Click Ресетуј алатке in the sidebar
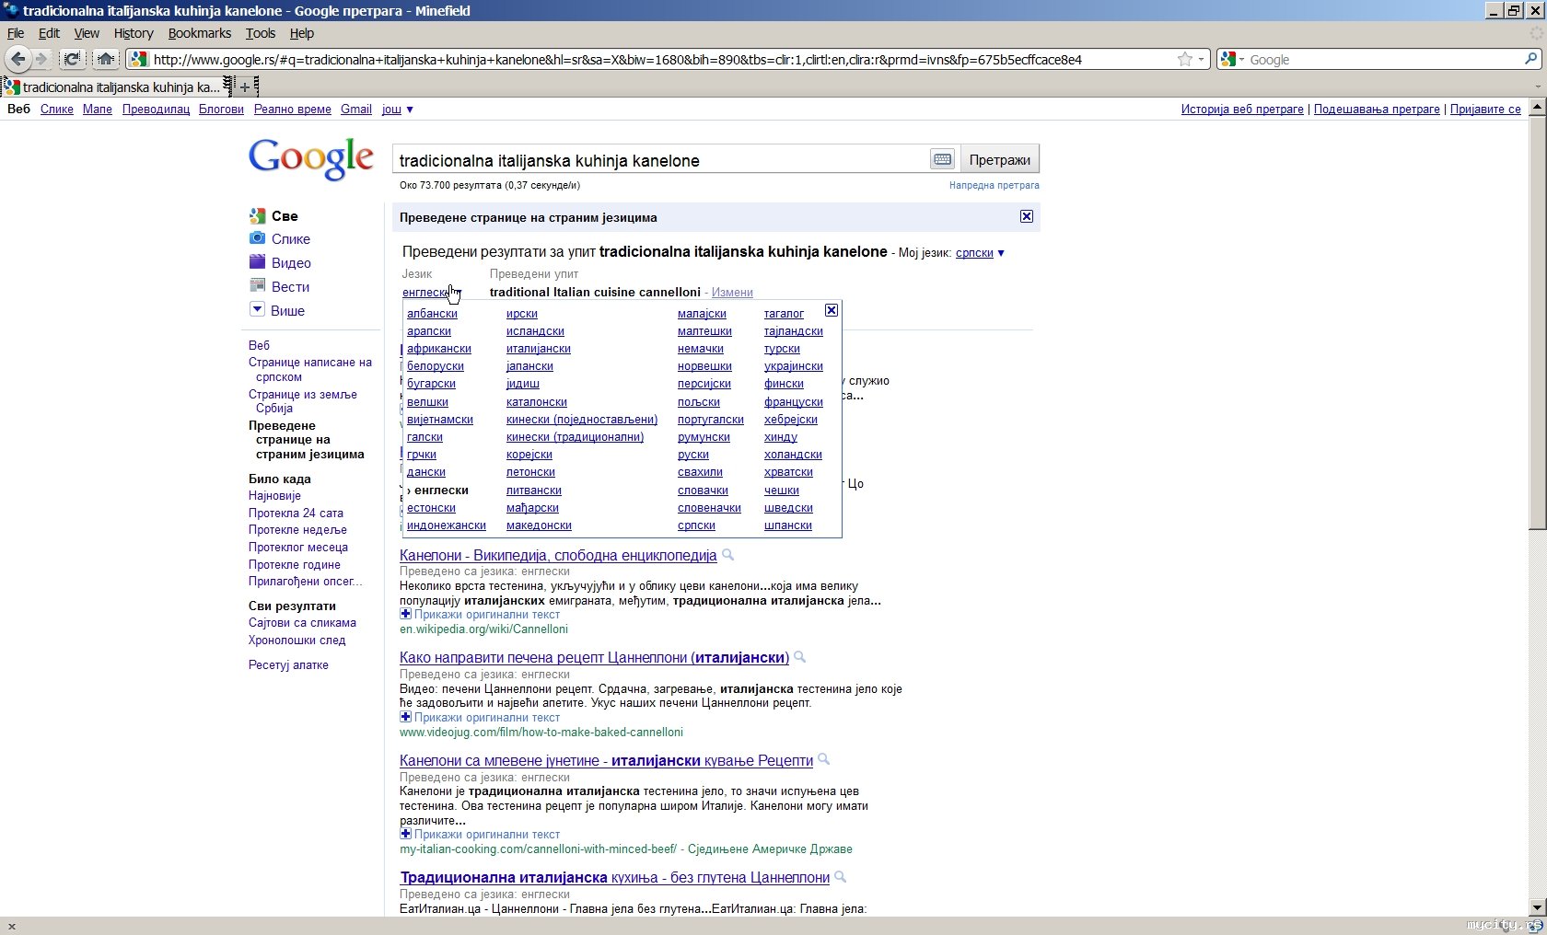The height and width of the screenshot is (935, 1547). tap(288, 664)
